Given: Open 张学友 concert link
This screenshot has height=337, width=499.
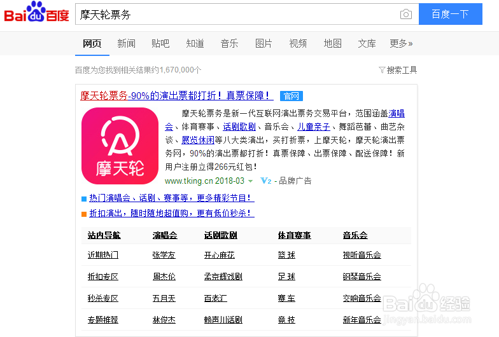Looking at the screenshot, I should (164, 255).
